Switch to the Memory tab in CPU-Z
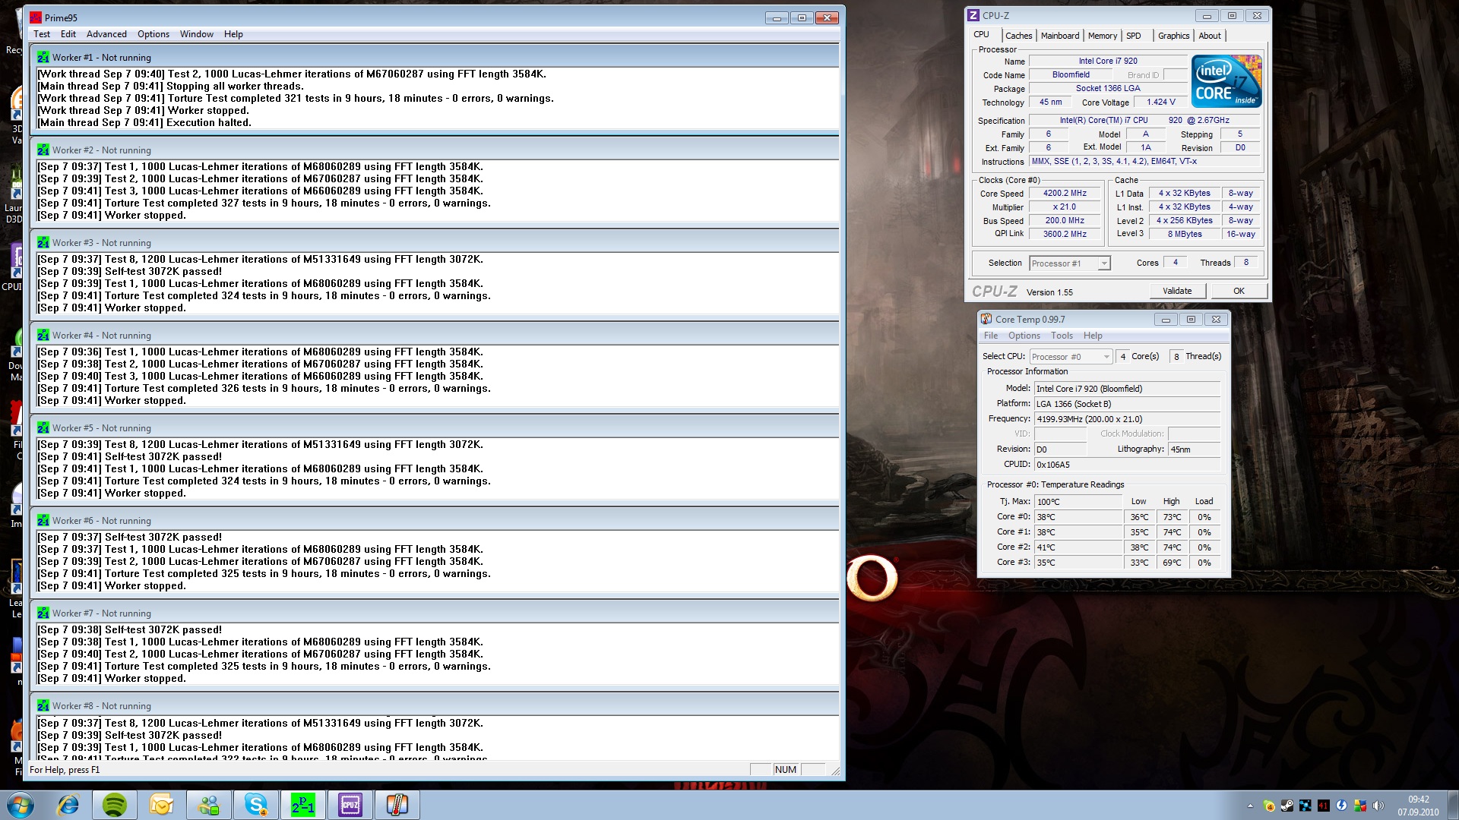Screen dimensions: 1459x820 pyautogui.click(x=1103, y=36)
